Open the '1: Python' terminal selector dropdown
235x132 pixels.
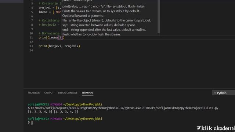(x=223, y=93)
